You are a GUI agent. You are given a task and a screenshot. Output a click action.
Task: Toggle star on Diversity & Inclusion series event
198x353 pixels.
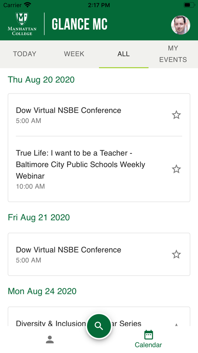coord(176,324)
